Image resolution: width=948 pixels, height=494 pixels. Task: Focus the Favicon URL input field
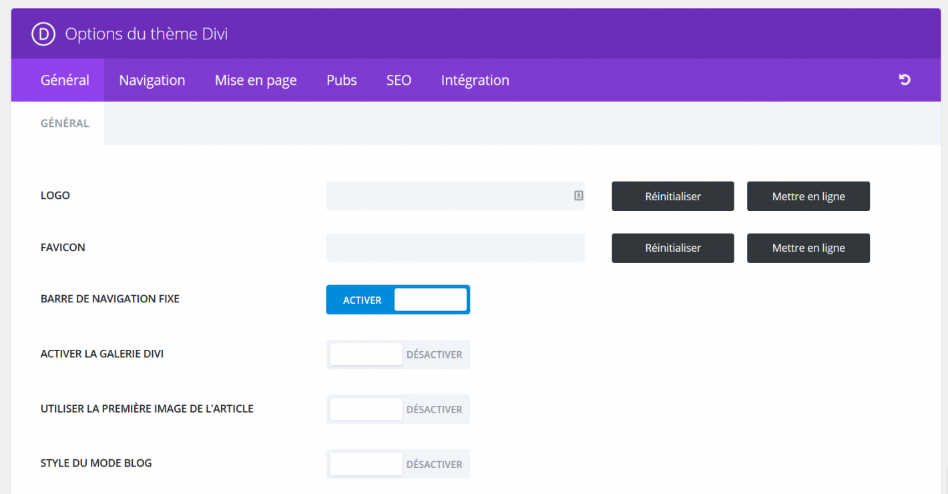455,248
